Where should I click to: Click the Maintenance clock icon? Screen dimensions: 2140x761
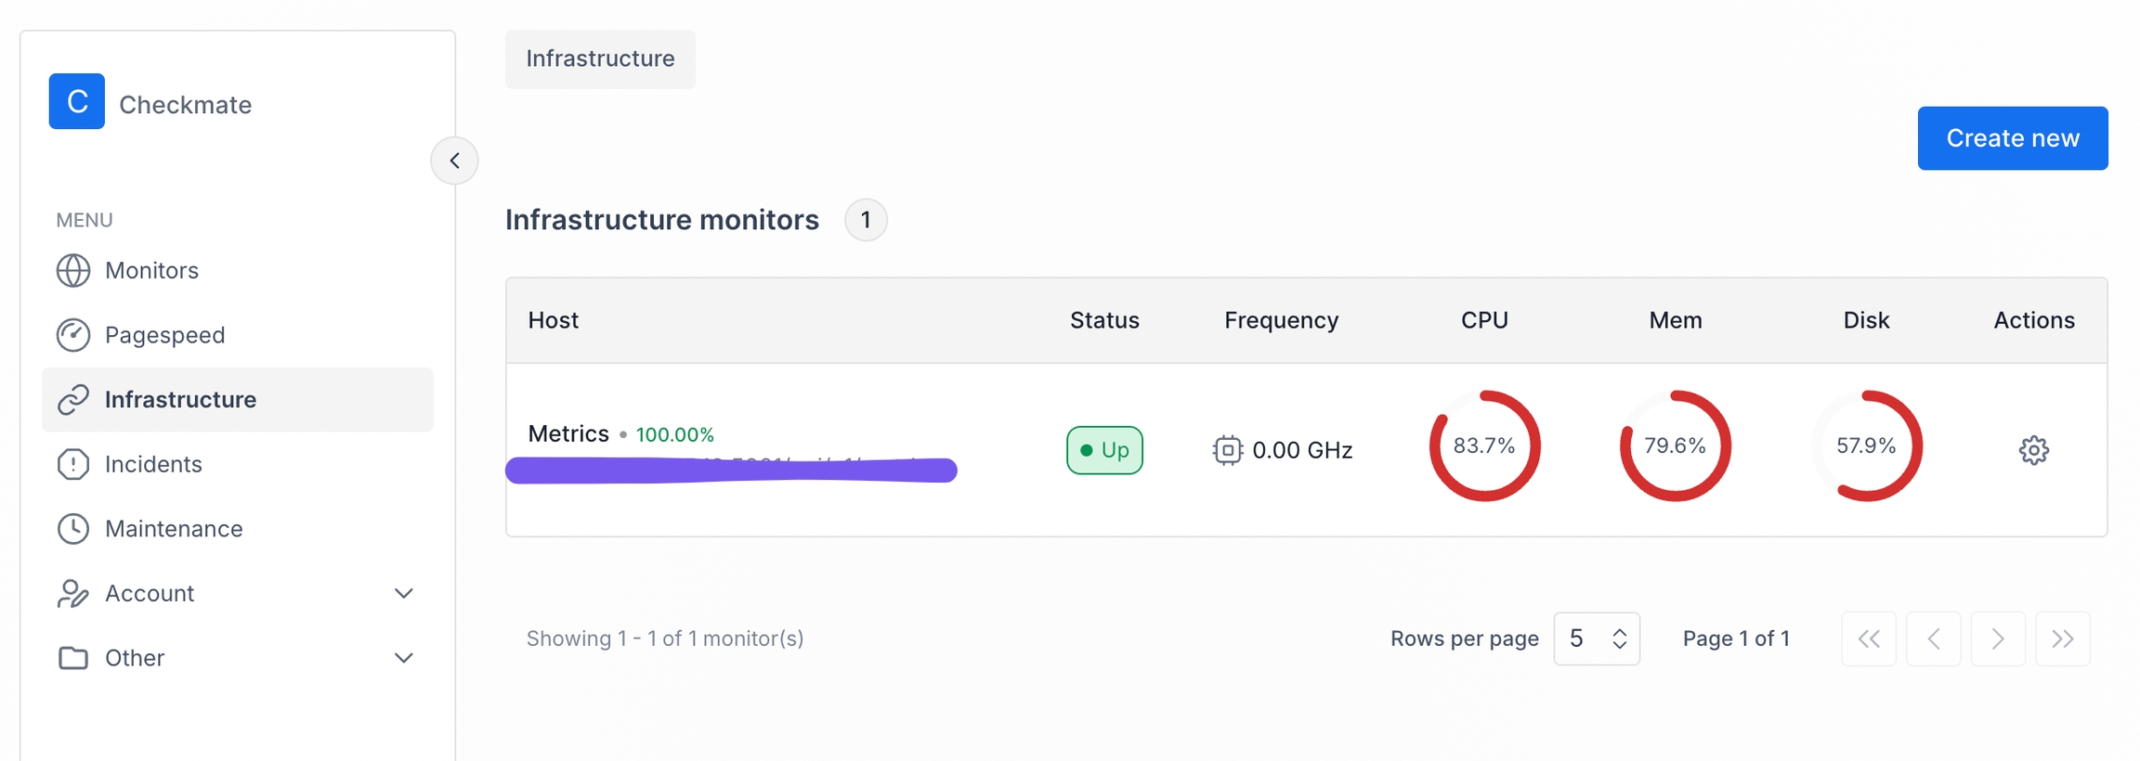click(73, 529)
